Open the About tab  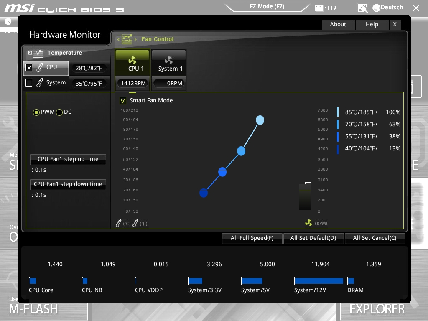[338, 25]
